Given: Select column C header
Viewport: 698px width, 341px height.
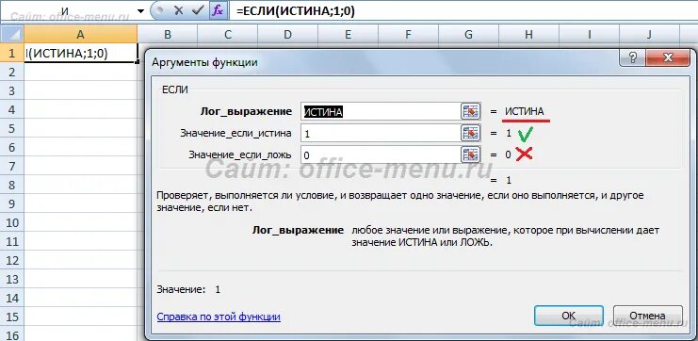Looking at the screenshot, I should coord(227,34).
